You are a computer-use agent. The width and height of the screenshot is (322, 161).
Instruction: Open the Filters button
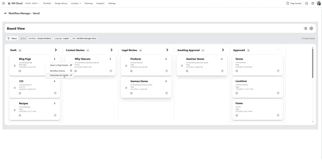[x=12, y=38]
